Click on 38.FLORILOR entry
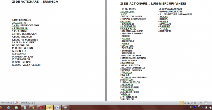Viewport: 212px width, 110px height. (127, 99)
